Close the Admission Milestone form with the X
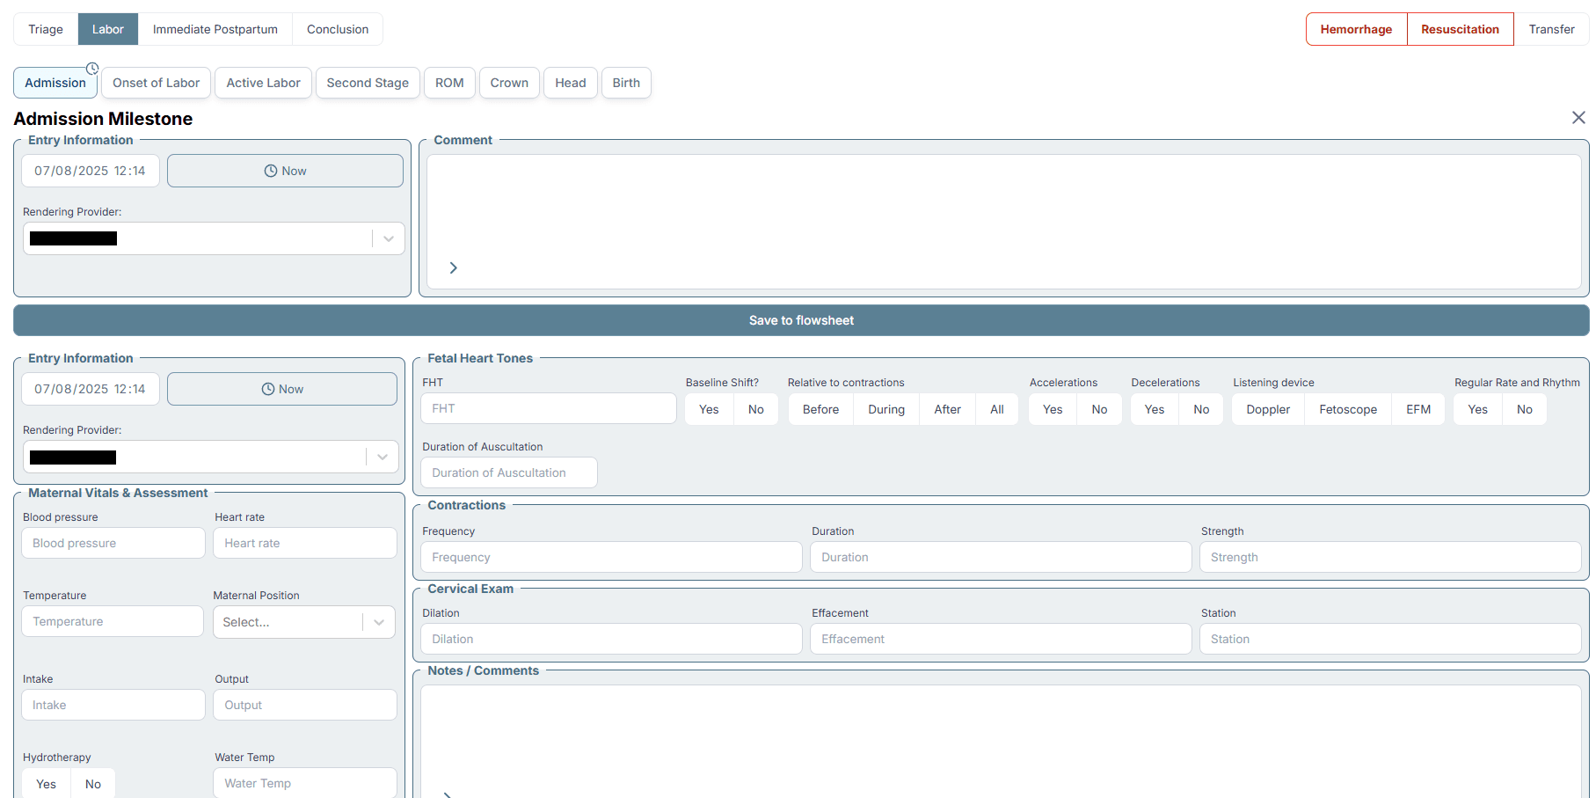1596x798 pixels. point(1578,117)
